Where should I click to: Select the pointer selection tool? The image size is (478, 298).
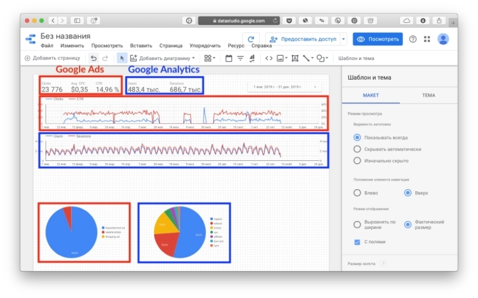122,58
